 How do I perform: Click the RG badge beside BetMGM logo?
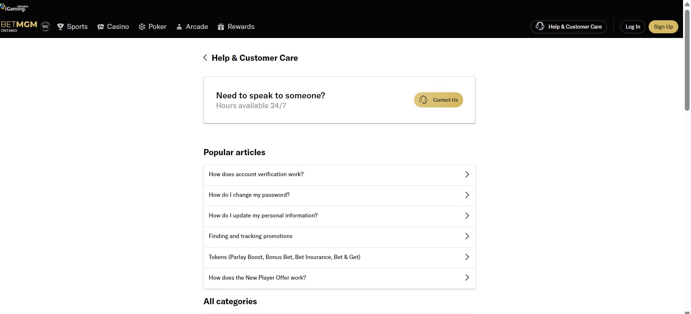tap(45, 26)
